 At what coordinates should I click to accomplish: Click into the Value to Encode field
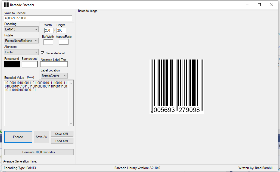(x=38, y=18)
